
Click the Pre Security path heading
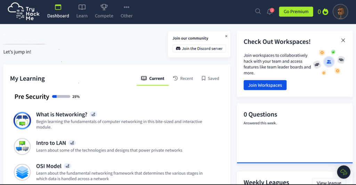[x=32, y=96]
